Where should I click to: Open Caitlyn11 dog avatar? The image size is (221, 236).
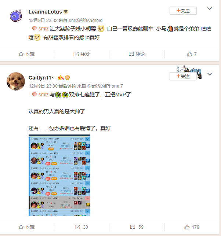16,81
